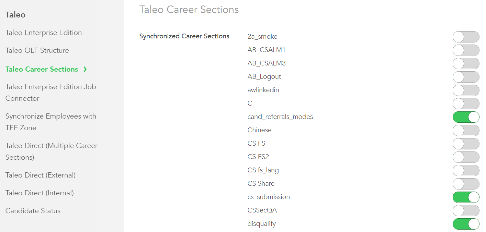Turn off the disqualify switch
Viewport: 486px width, 232px height.
pyautogui.click(x=466, y=224)
